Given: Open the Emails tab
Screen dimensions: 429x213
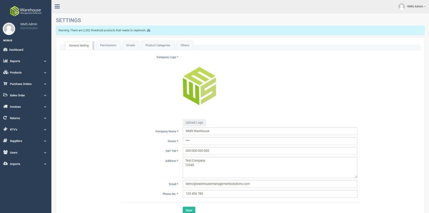Looking at the screenshot, I should (x=131, y=45).
